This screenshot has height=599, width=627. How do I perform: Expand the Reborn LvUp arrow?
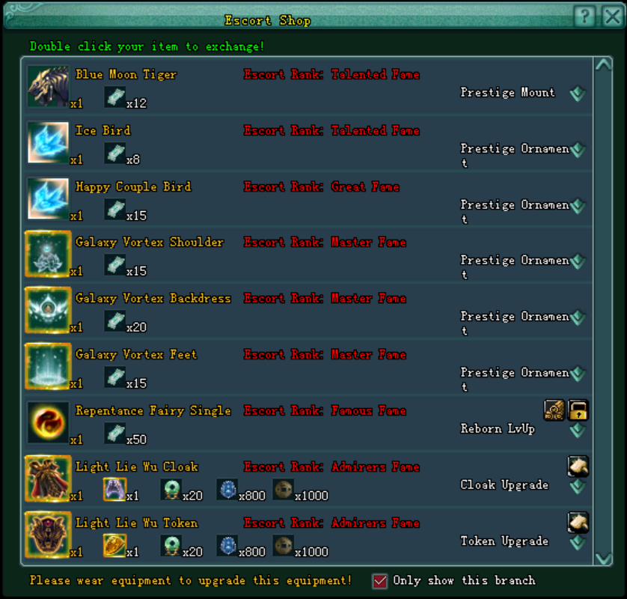578,430
